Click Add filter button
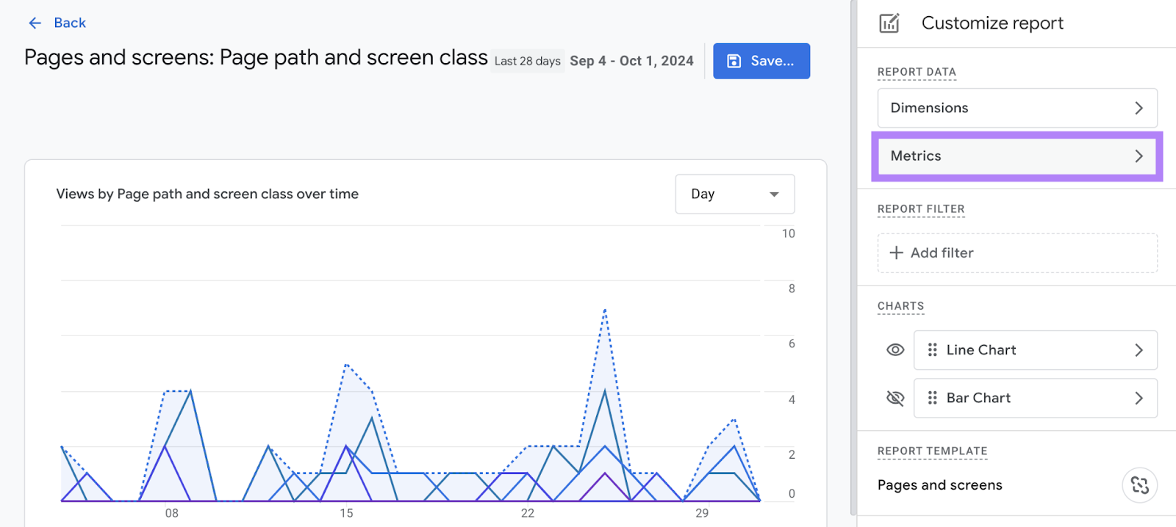The image size is (1176, 527). (x=1017, y=252)
